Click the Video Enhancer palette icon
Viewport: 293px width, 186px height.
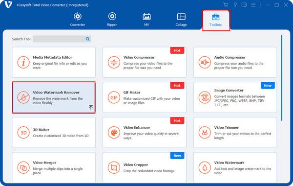(x=114, y=133)
